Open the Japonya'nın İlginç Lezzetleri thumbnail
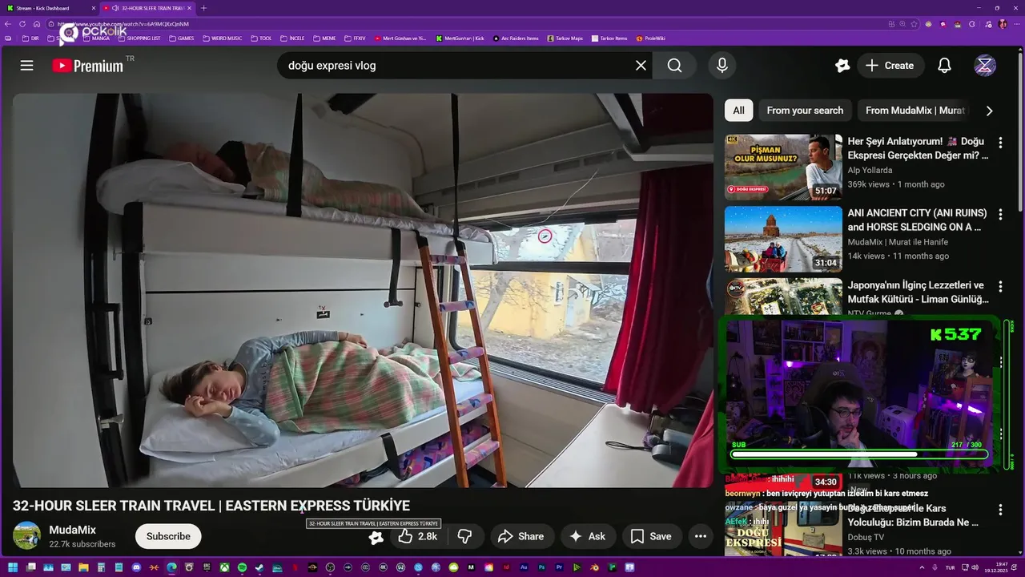The image size is (1025, 577). tap(783, 297)
